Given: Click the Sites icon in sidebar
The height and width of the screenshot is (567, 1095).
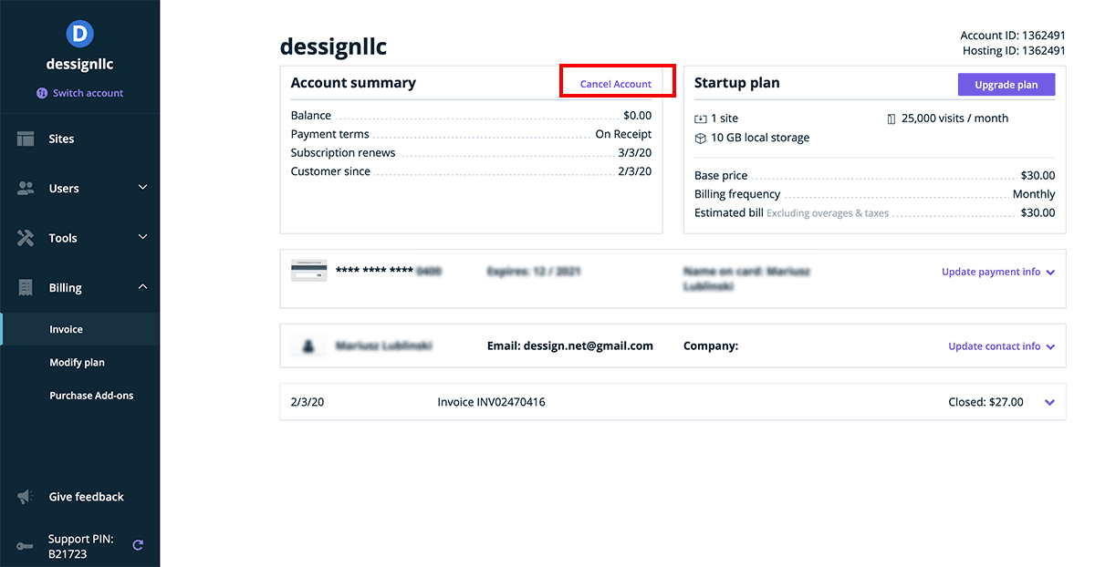Looking at the screenshot, I should [26, 139].
